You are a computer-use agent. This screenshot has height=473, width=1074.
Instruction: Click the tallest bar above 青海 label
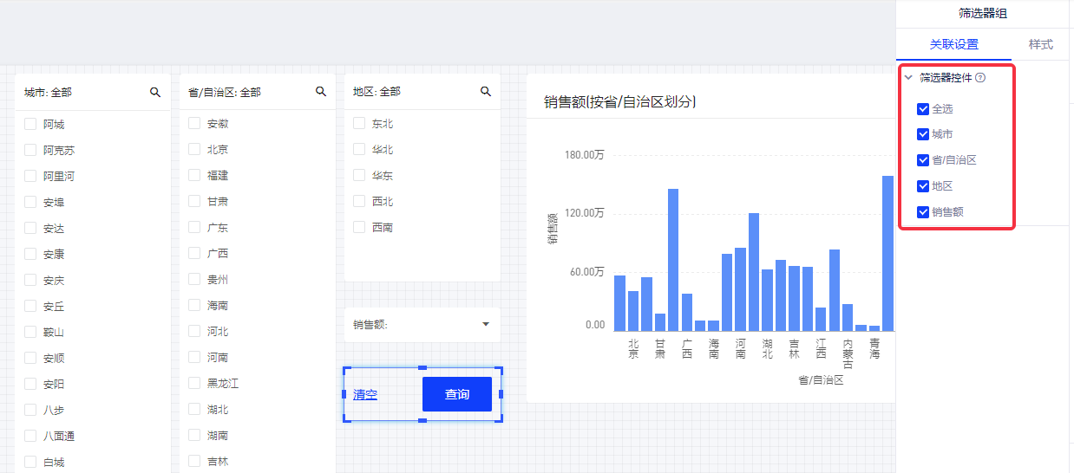(x=887, y=251)
